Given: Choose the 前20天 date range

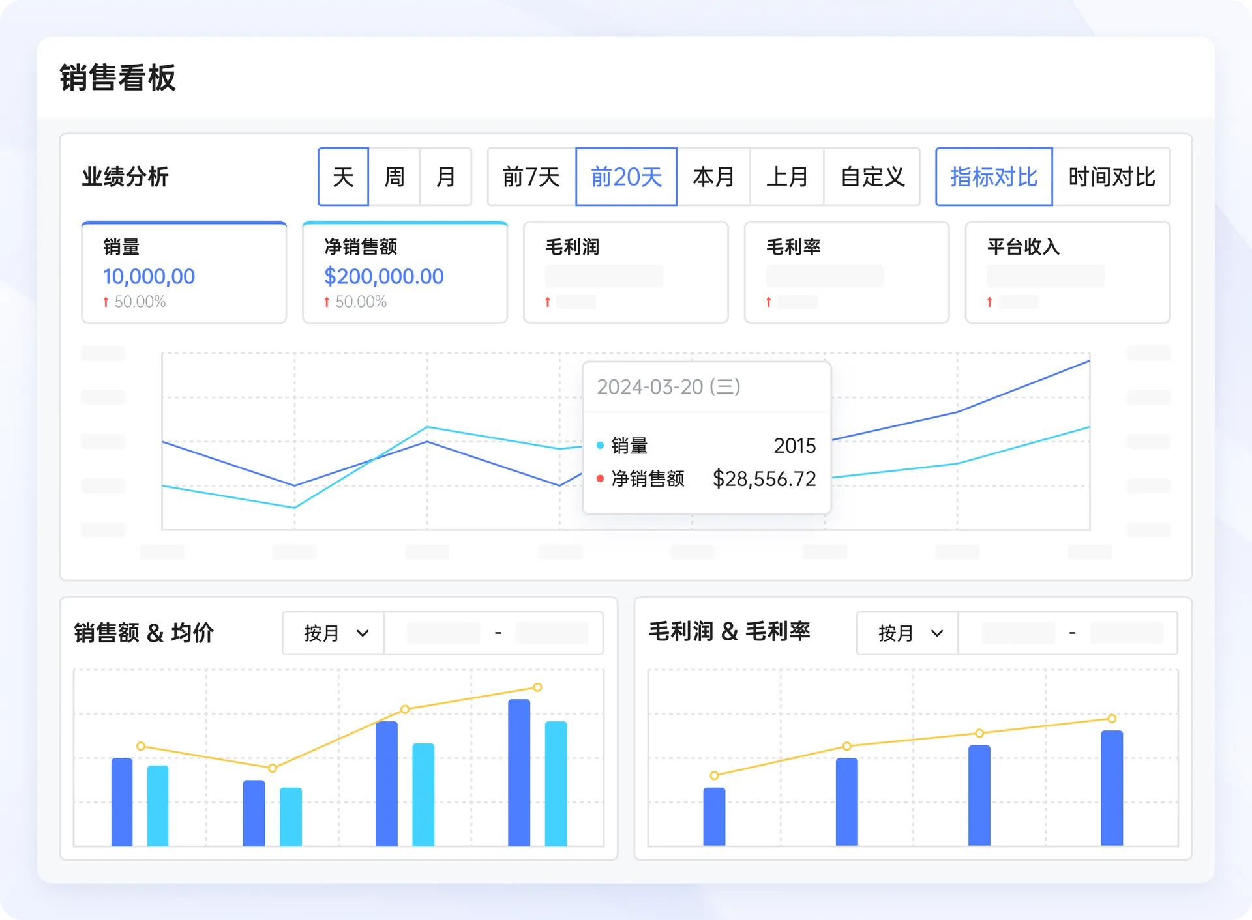Looking at the screenshot, I should click(x=626, y=177).
